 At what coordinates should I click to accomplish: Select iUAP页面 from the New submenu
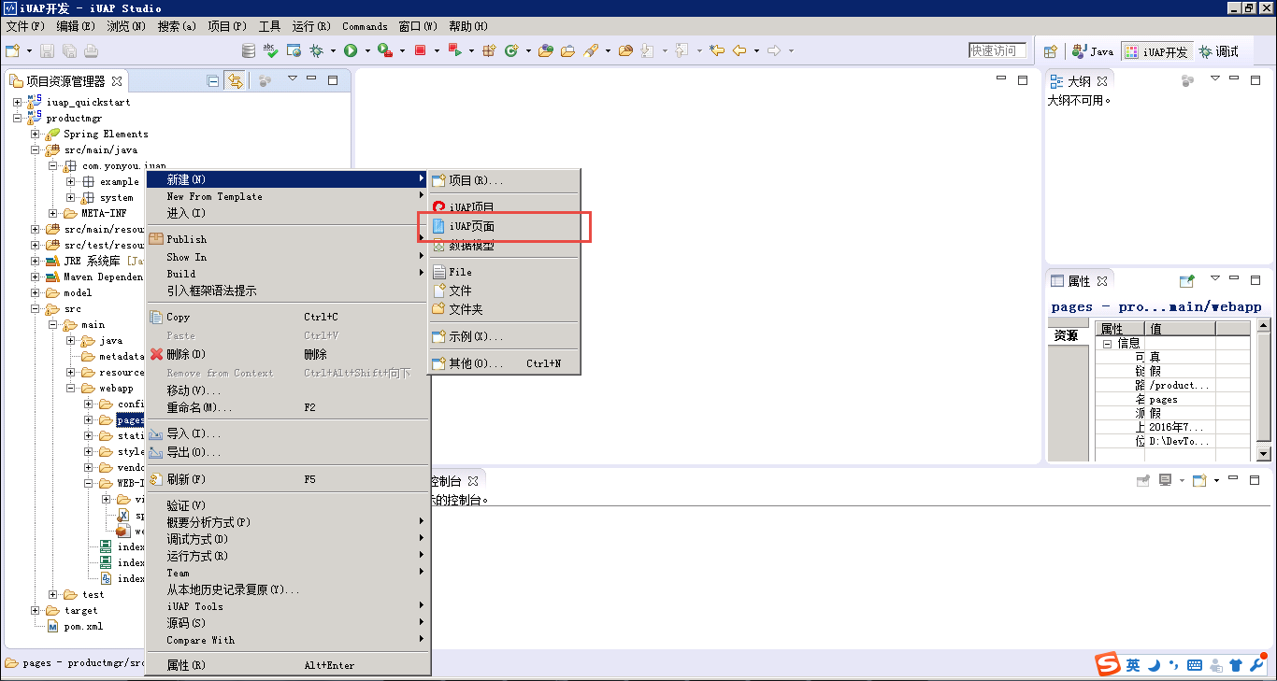pos(471,226)
